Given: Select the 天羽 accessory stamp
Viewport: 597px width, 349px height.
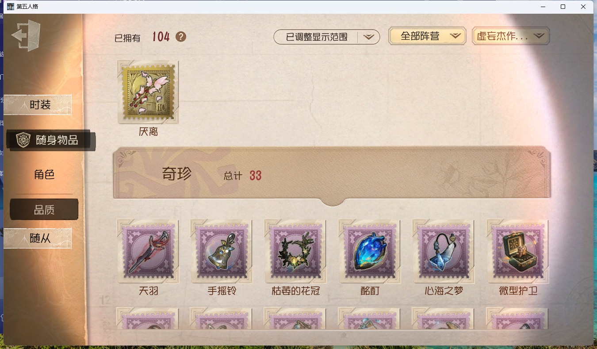Looking at the screenshot, I should click(148, 251).
